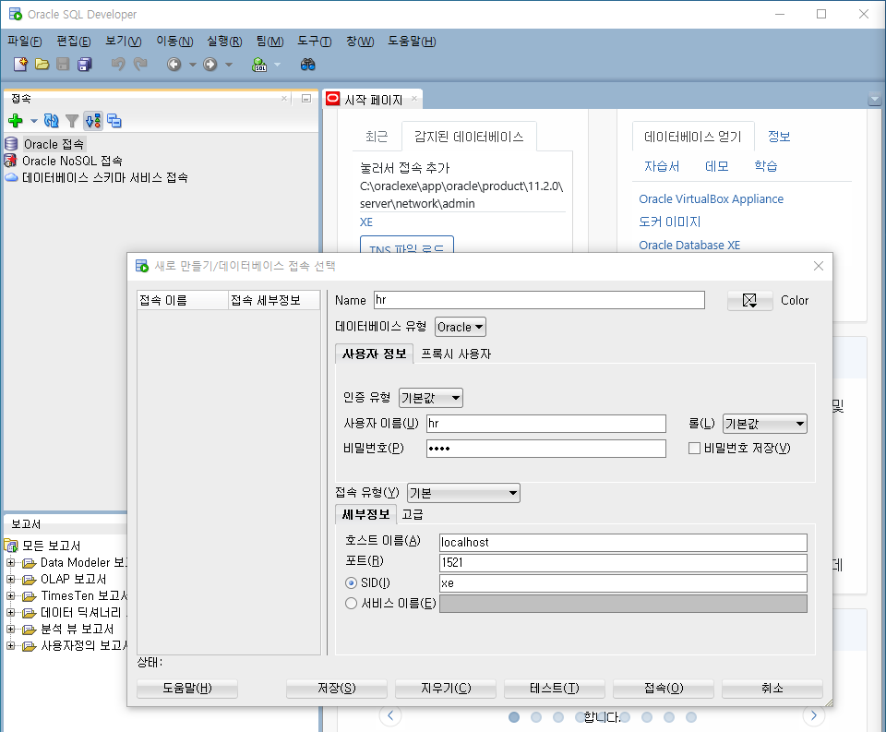
Task: Click the 도움말 button in dialog
Action: [x=187, y=688]
